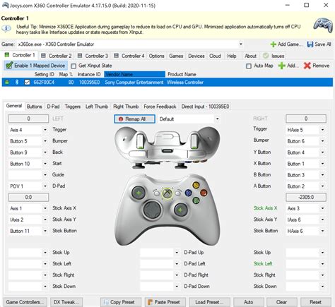Toggle the Get XInput State checkbox
This screenshot has height=307, width=335.
[74, 66]
